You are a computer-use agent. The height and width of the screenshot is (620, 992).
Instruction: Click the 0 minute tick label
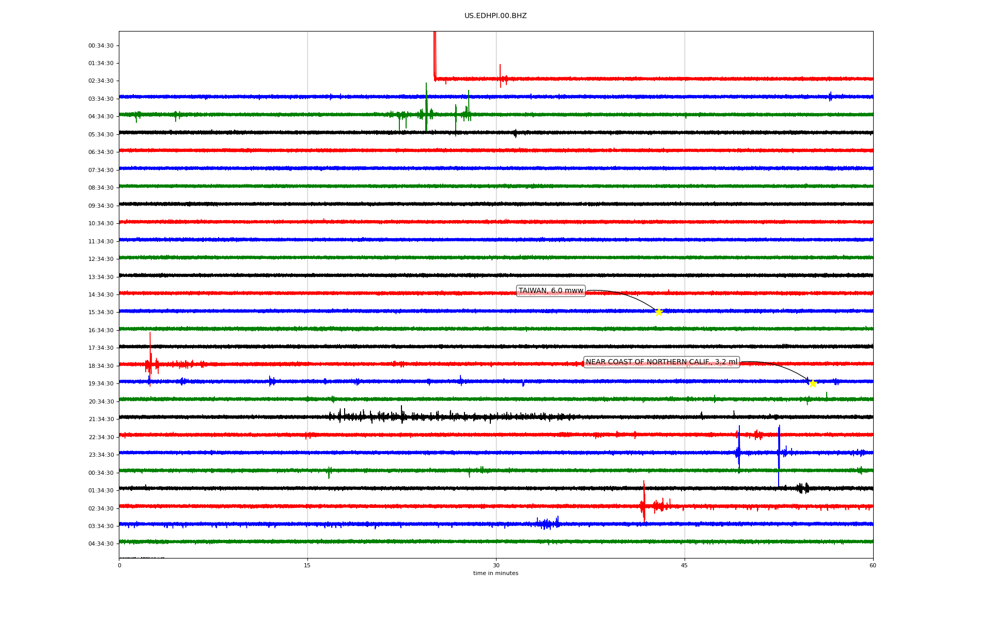(x=119, y=565)
